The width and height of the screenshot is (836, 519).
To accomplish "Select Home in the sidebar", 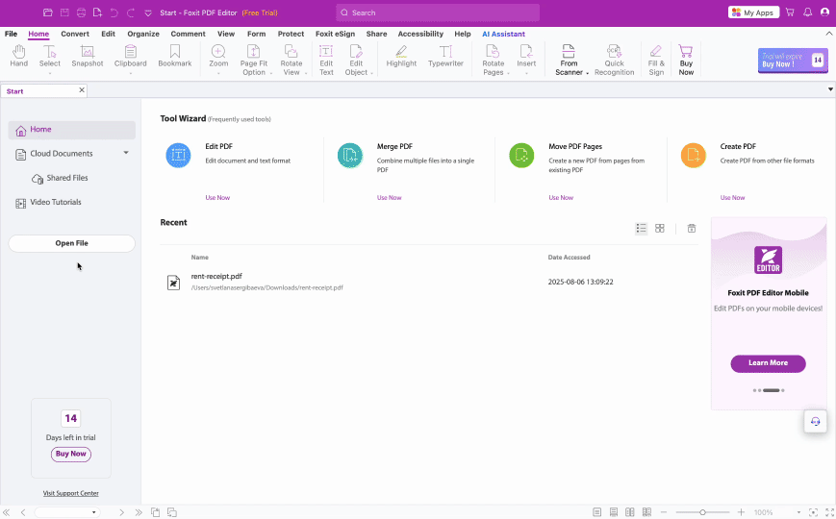I will pyautogui.click(x=72, y=130).
